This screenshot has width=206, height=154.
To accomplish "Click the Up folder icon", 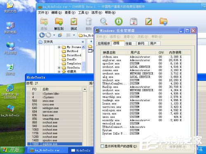I will click(x=60, y=35).
